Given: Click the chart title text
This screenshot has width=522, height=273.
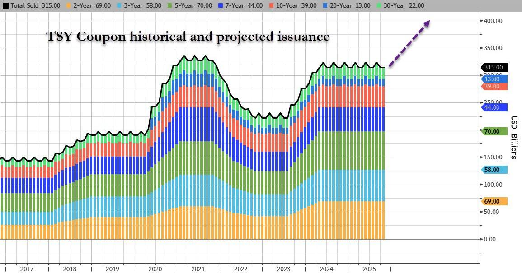Looking at the screenshot, I should [x=188, y=37].
